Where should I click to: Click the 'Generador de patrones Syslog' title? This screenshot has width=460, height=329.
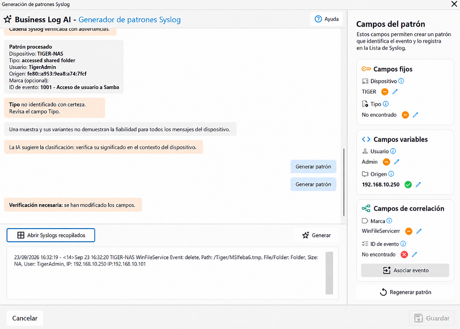coord(130,20)
